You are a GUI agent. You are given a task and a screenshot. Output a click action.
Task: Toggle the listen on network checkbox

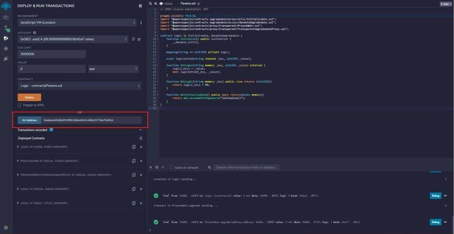(x=172, y=167)
